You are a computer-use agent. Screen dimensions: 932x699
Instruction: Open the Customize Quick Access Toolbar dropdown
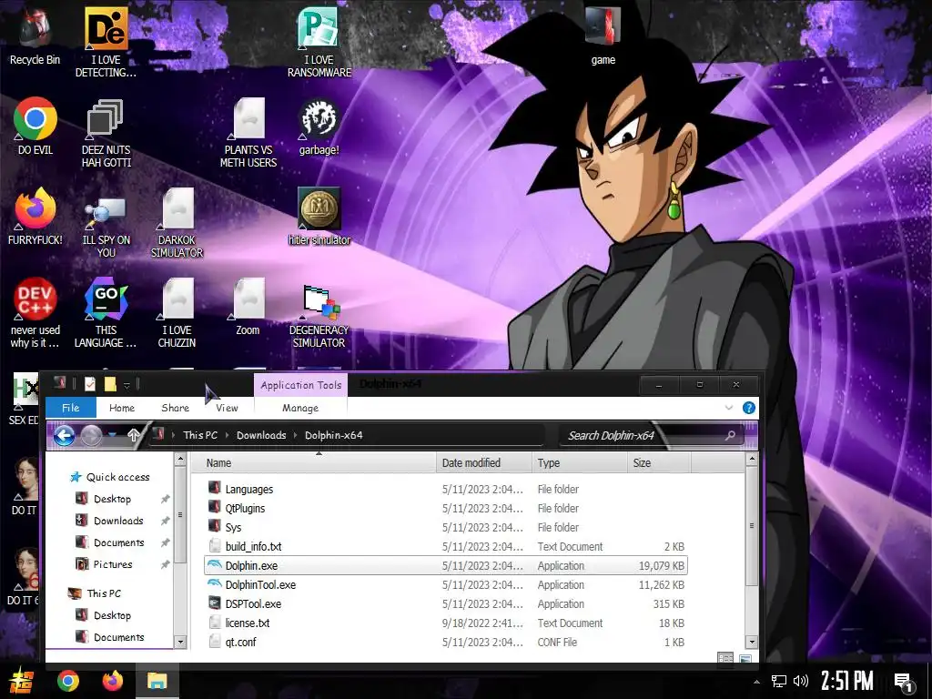127,386
